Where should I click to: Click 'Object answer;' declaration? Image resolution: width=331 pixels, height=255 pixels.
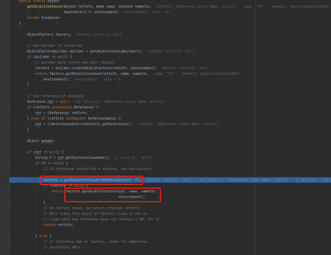41,141
